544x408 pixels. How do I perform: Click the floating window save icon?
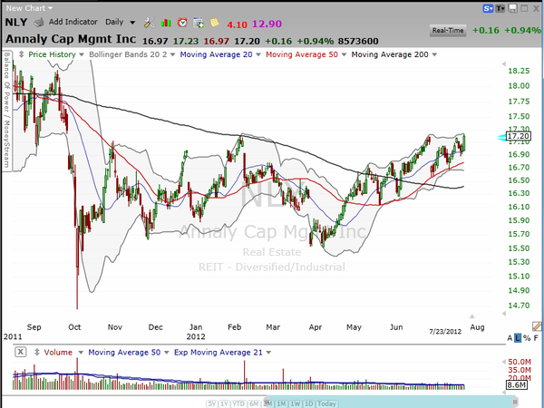coord(513,8)
